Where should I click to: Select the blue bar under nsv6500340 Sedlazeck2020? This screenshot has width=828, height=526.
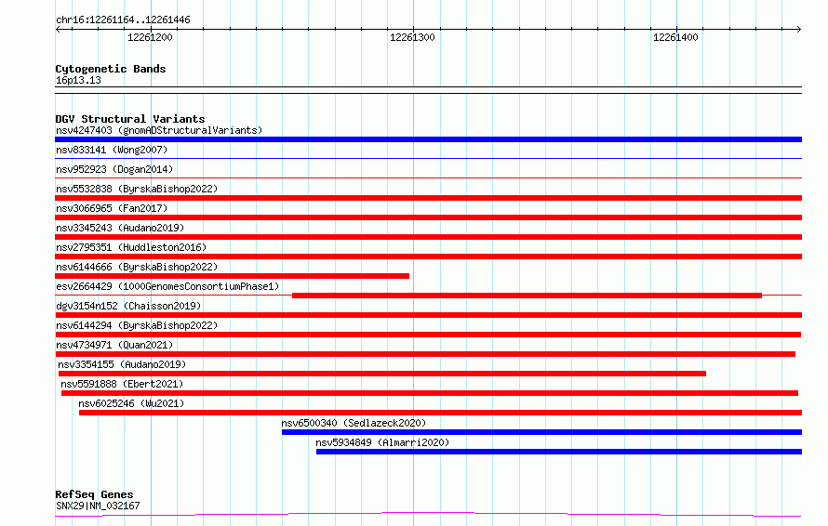click(541, 432)
